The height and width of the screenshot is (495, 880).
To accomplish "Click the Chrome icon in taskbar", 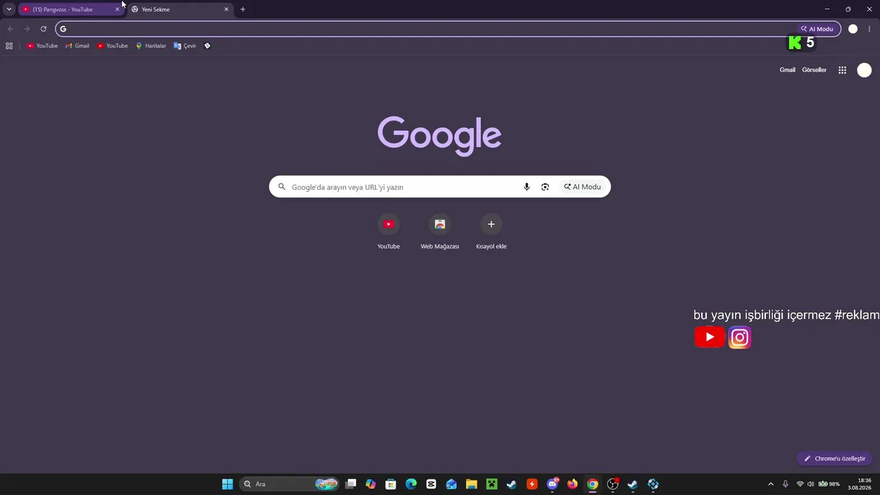I will 593,484.
